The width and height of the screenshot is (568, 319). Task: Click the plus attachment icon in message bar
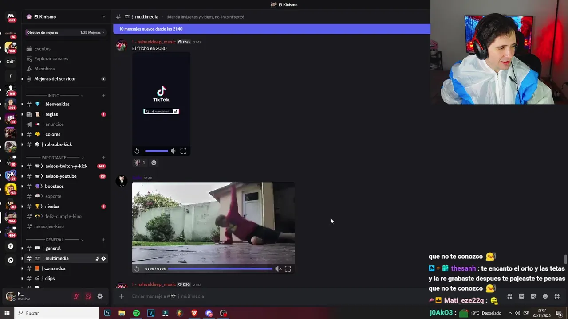coord(121,296)
